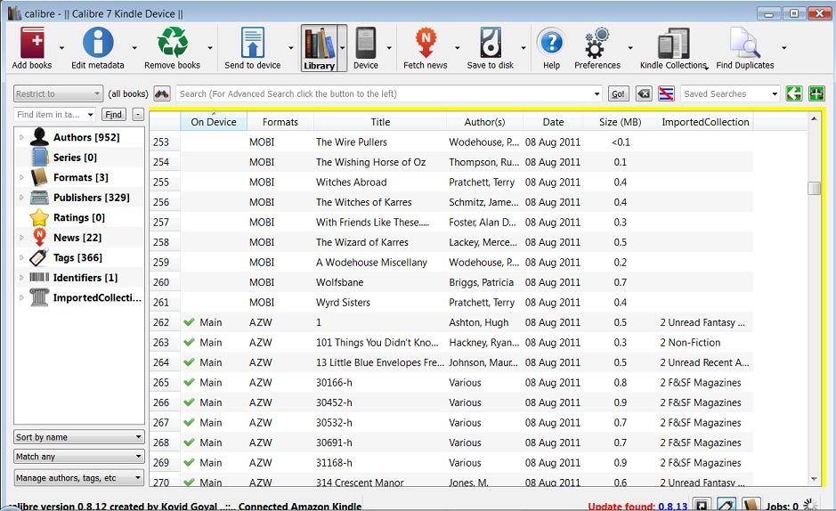Click the collapse all minus button
This screenshot has height=511, width=836.
[x=138, y=115]
